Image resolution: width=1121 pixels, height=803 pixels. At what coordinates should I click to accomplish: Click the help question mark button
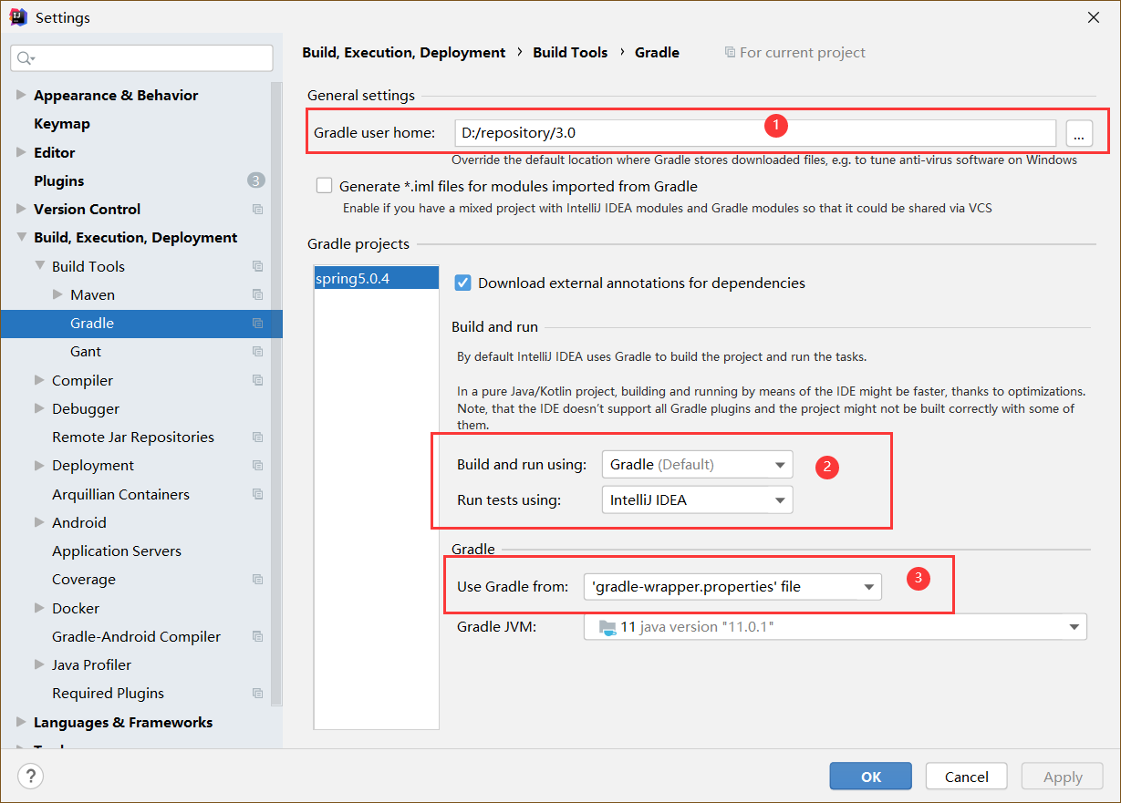coord(31,777)
